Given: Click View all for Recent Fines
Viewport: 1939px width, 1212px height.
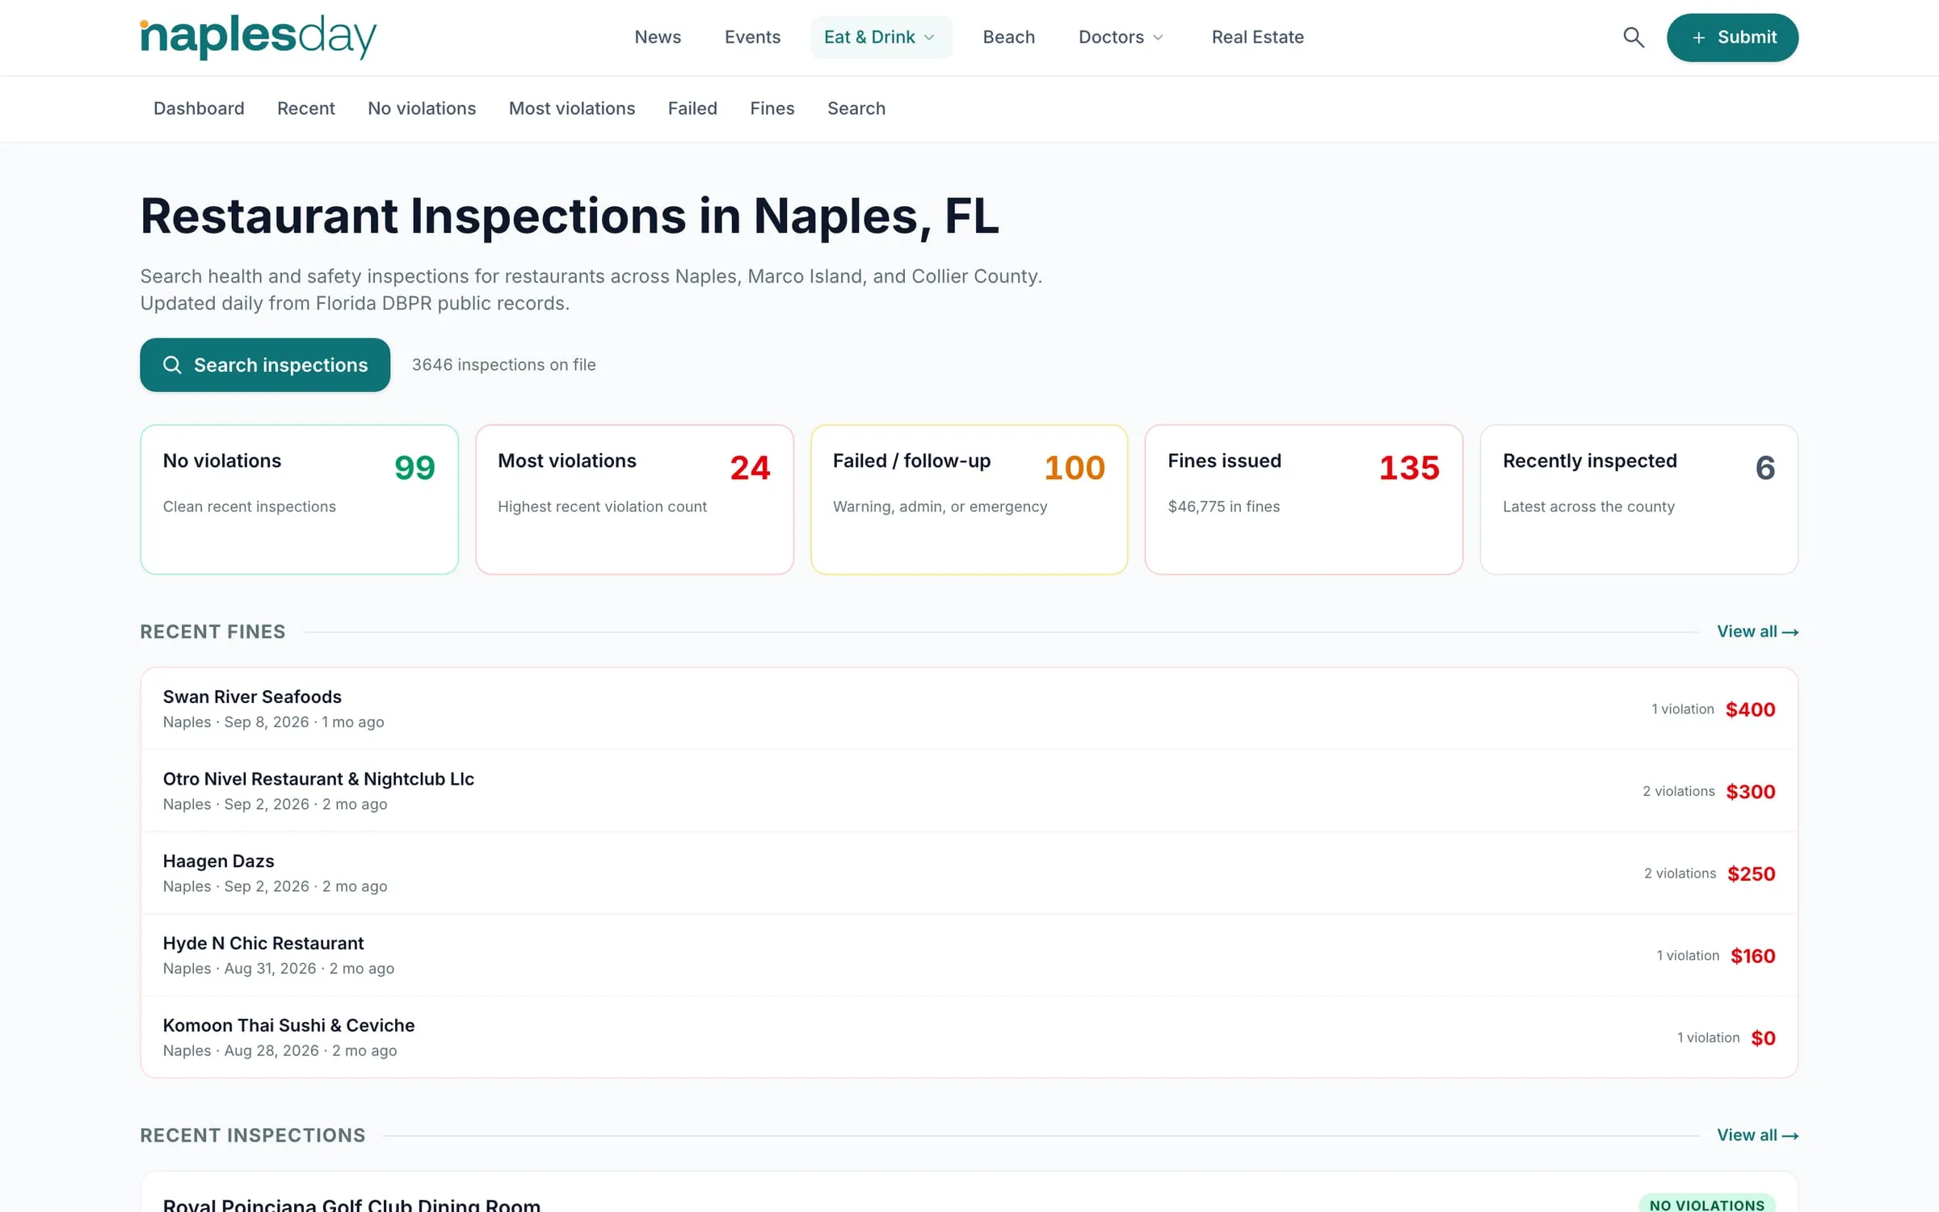Looking at the screenshot, I should (x=1757, y=632).
